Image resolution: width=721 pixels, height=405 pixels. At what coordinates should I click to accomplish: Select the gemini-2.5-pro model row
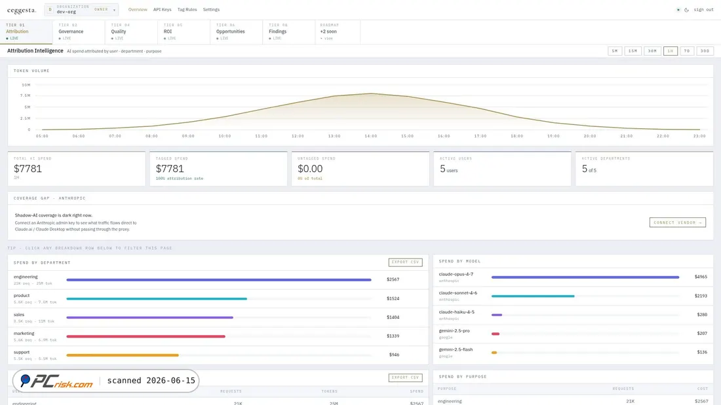pos(573,334)
